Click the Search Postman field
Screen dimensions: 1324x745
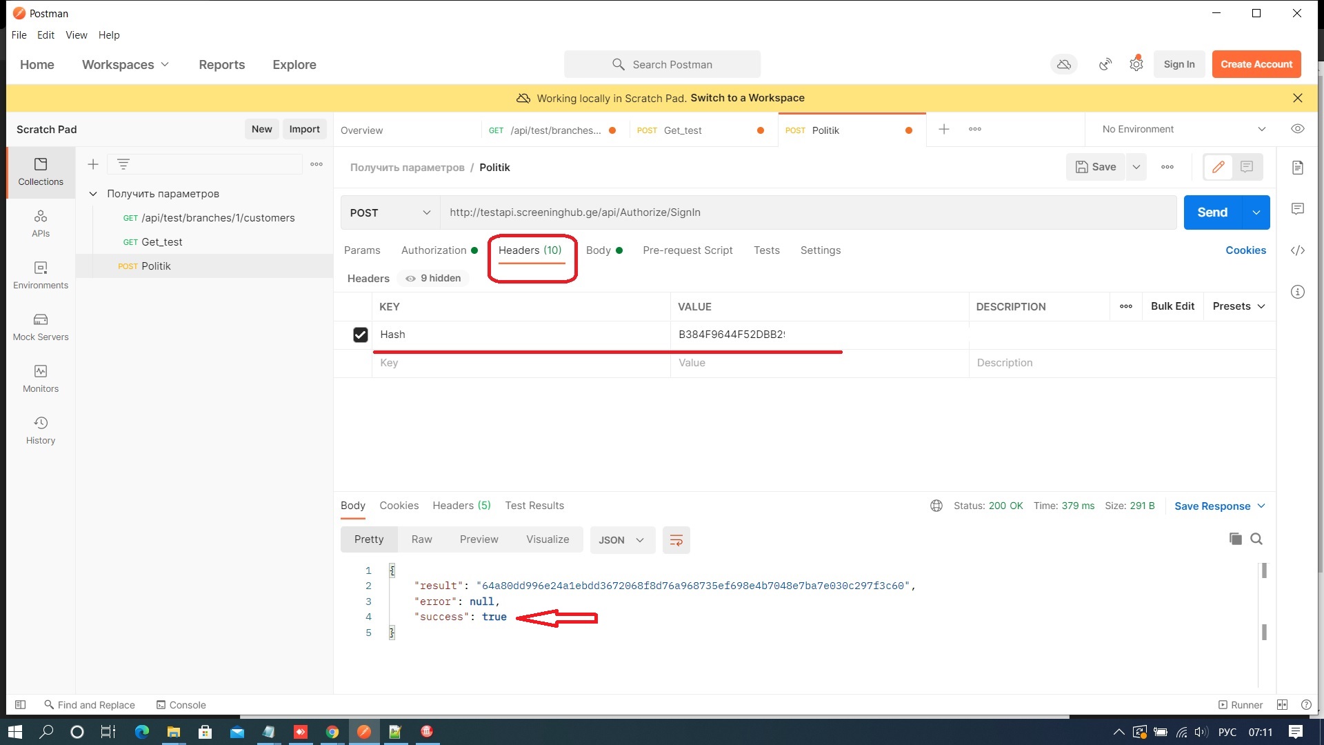pyautogui.click(x=662, y=64)
